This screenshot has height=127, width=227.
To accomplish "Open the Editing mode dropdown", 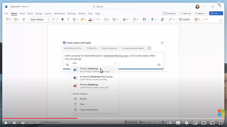I will (x=200, y=13).
